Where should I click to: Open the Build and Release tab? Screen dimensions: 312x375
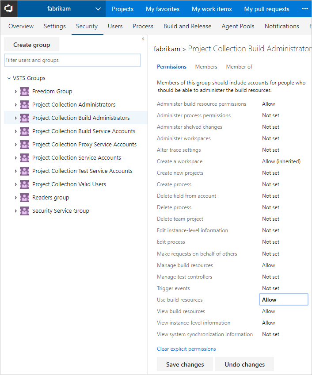187,26
